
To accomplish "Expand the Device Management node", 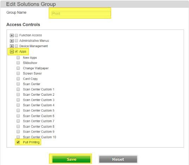I will pyautogui.click(x=12, y=46).
